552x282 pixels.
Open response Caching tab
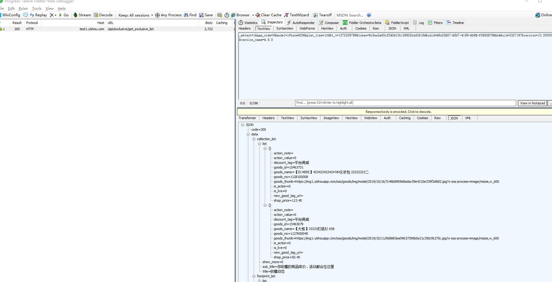click(x=405, y=118)
